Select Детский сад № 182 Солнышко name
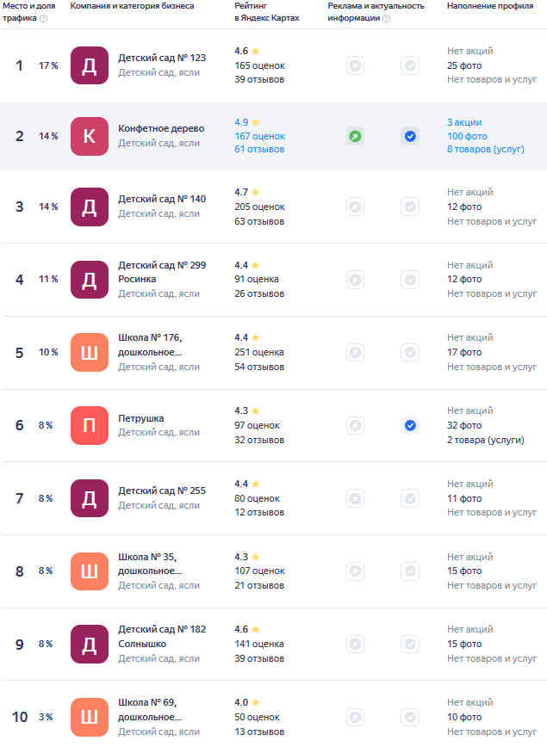547x753 pixels. point(162,637)
